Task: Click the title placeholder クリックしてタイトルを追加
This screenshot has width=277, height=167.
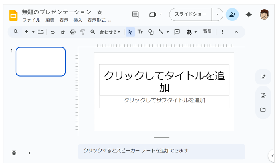Action: pos(164,80)
